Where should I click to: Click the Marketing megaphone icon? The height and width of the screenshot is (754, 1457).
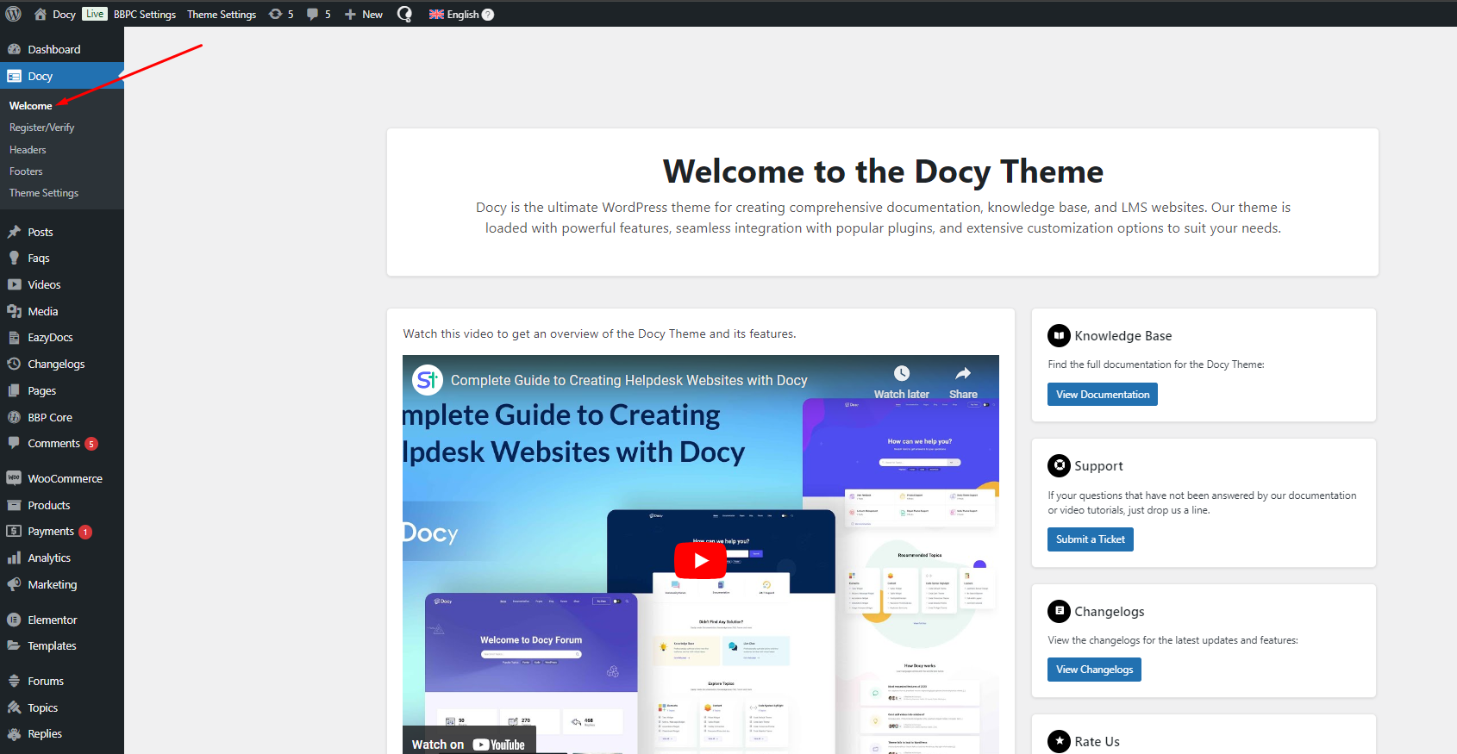(x=14, y=584)
